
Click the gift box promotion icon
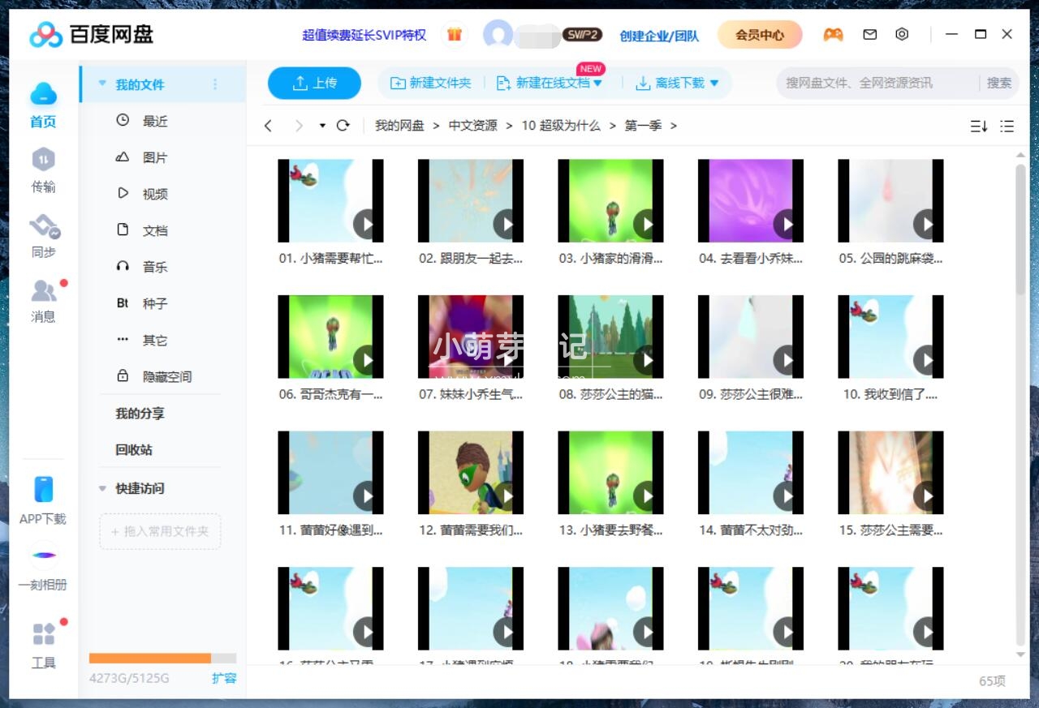pyautogui.click(x=454, y=35)
